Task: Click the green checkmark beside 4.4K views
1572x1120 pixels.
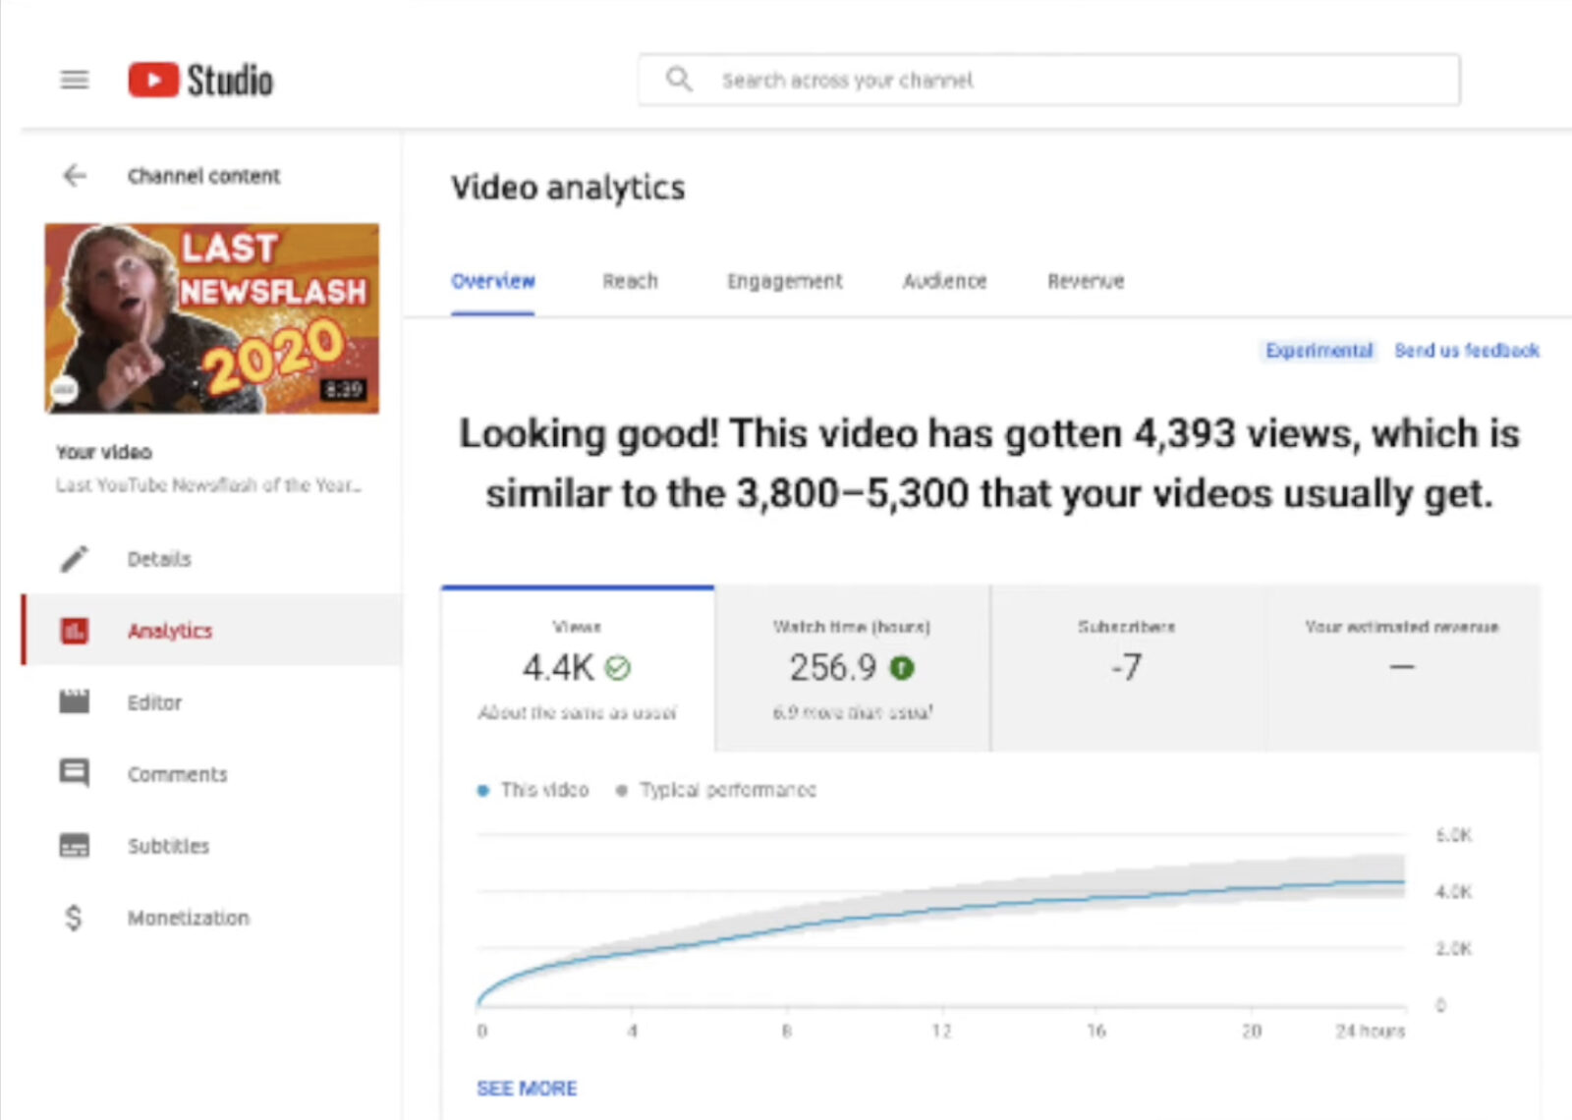Action: (x=617, y=666)
